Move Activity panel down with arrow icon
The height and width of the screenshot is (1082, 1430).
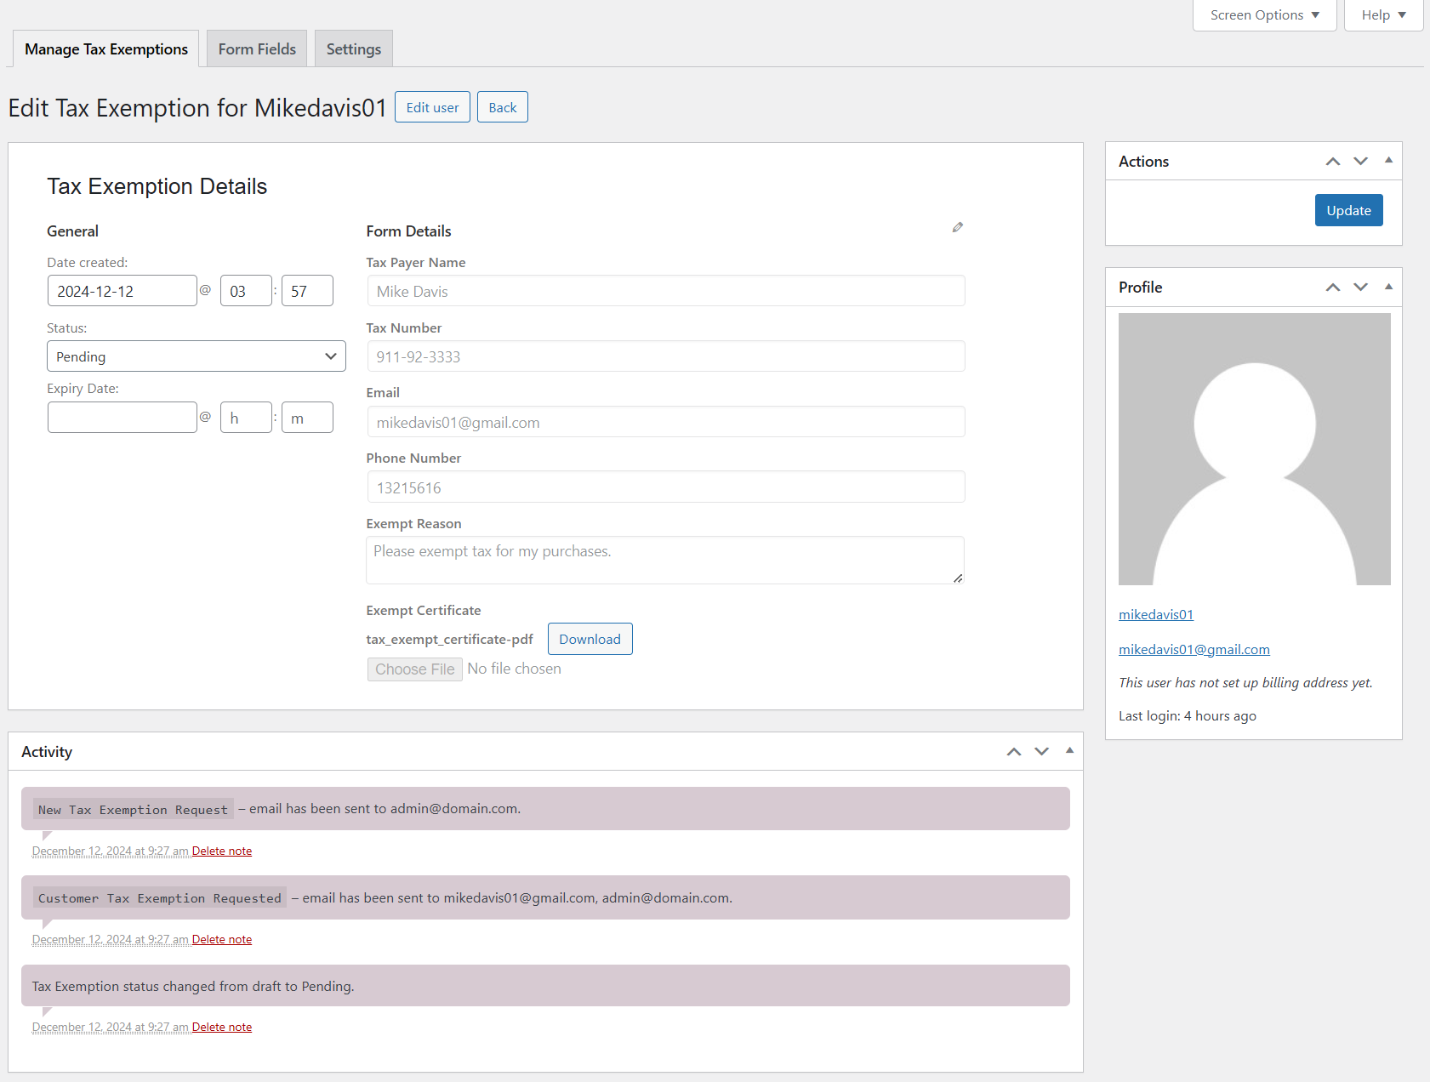tap(1041, 752)
